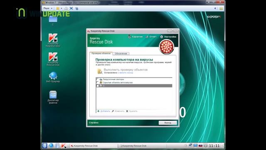The width and height of the screenshot is (266, 150).
Task: Launch web browser from taskbar globe
Action: 51,145
